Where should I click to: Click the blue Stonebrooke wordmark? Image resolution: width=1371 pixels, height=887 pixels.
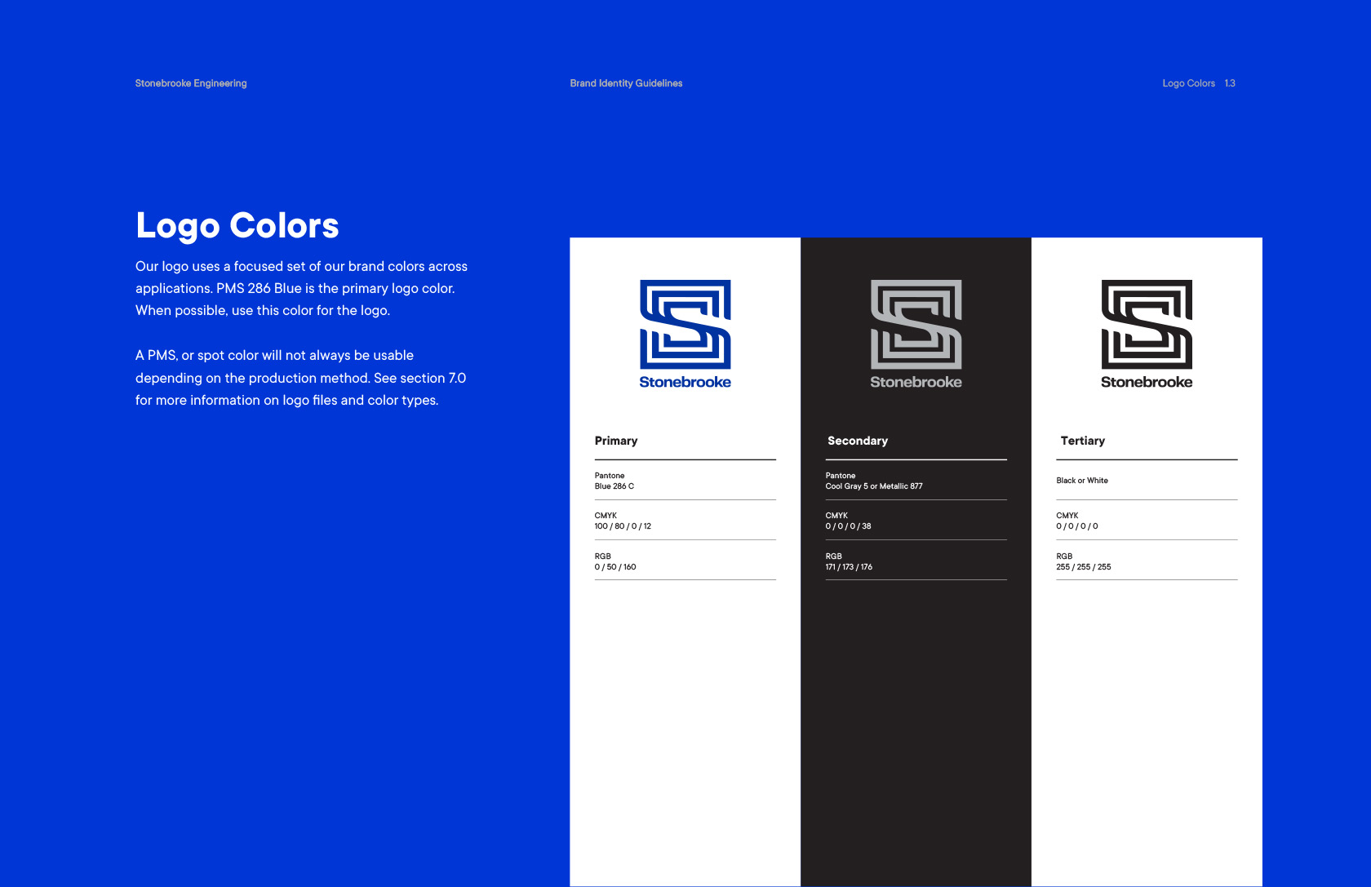[x=685, y=382]
